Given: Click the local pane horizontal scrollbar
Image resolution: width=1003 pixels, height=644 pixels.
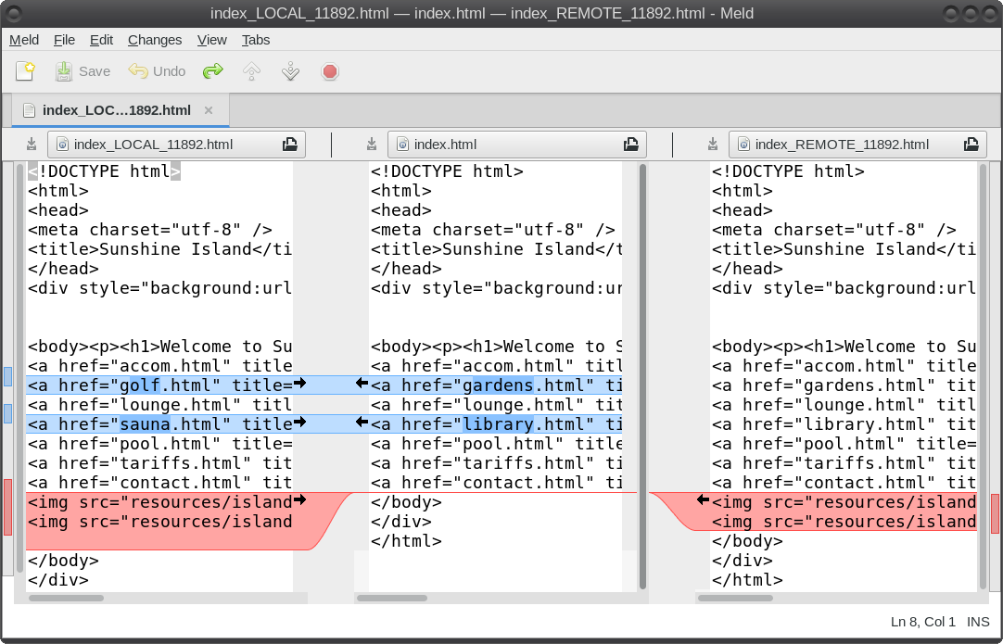Looking at the screenshot, I should [67, 599].
